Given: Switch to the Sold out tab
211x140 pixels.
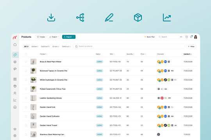Looking at the screenshot, I should coord(66,47).
